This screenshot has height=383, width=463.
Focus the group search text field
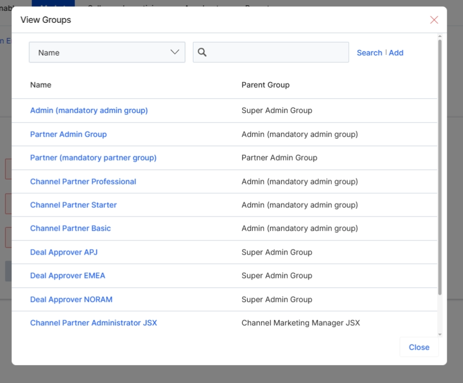pyautogui.click(x=271, y=52)
